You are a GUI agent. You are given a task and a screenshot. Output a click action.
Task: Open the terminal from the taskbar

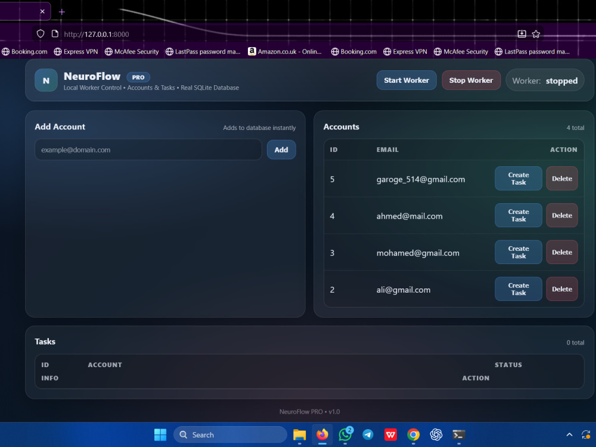[x=459, y=434]
